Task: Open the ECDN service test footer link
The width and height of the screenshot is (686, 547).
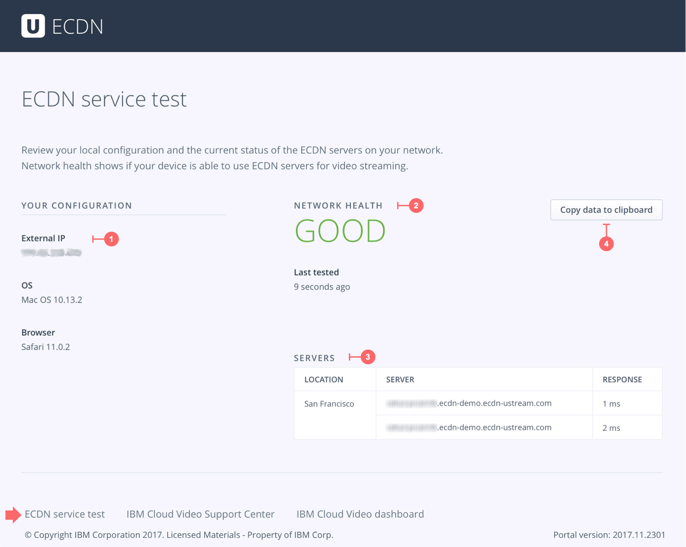Action: 64,514
